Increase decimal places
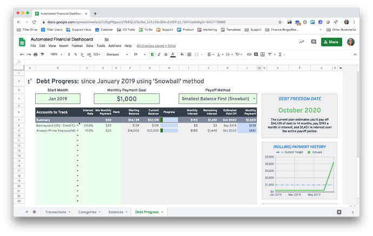 89,55
